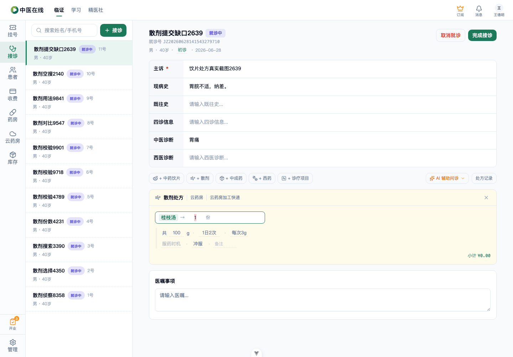Select patient 散剂校验9901
This screenshot has height=357, width=513.
[x=79, y=151]
